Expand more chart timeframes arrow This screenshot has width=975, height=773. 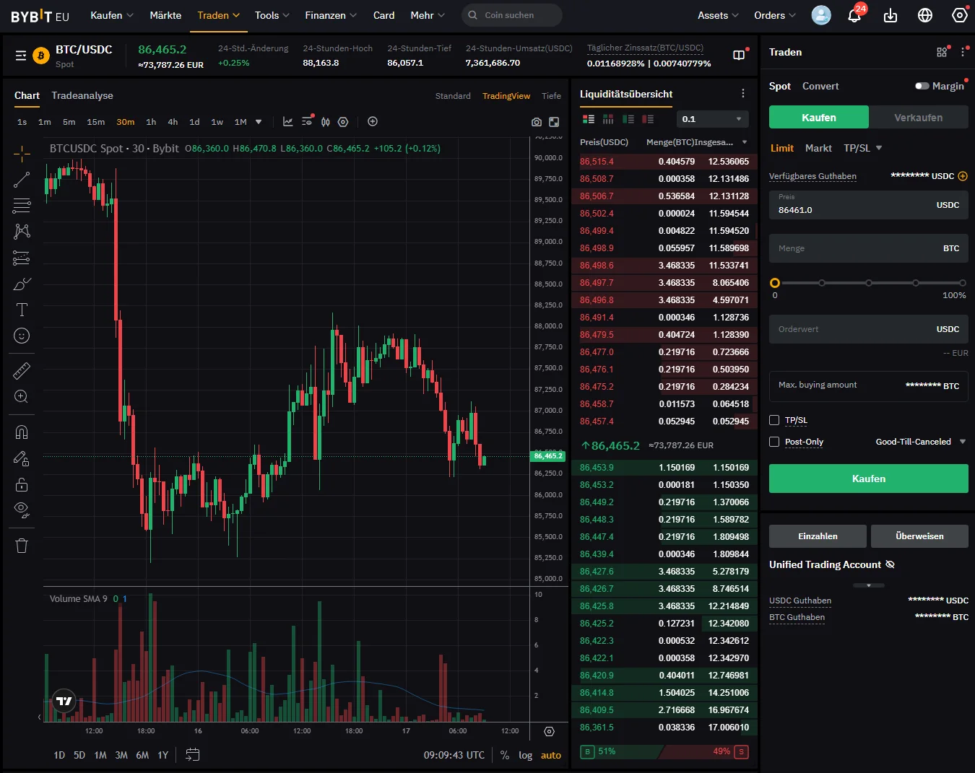click(x=259, y=122)
